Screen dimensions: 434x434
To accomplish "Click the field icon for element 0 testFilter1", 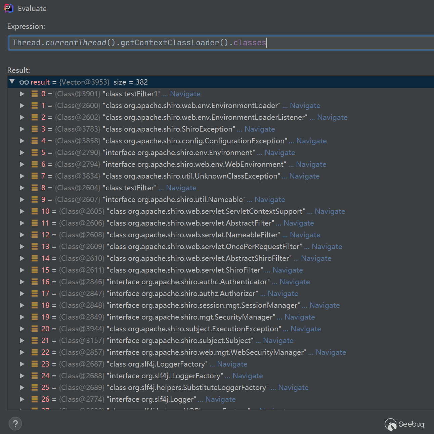I will point(35,94).
